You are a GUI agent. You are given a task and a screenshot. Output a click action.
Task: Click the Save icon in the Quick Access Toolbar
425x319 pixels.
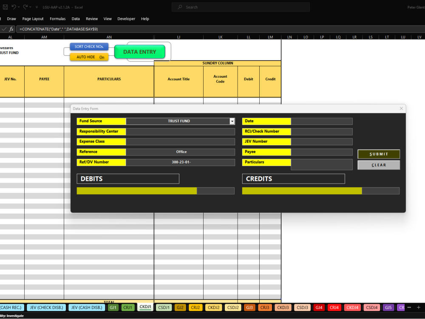point(5,7)
